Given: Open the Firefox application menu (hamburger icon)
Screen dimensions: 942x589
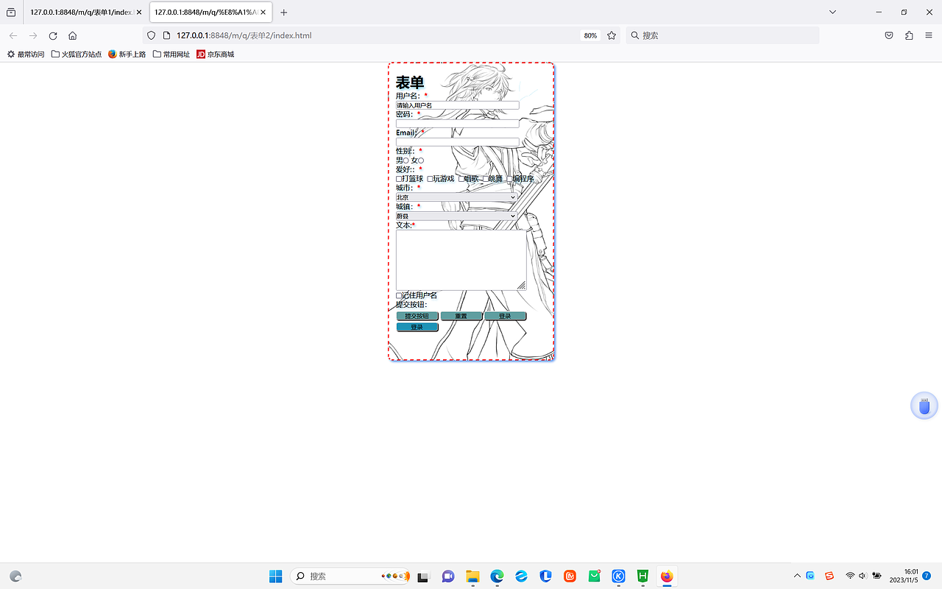Looking at the screenshot, I should pos(929,35).
